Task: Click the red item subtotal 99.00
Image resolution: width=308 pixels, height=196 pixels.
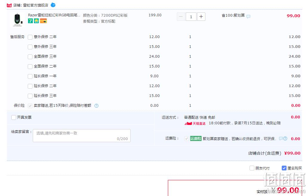Action: (x=293, y=16)
